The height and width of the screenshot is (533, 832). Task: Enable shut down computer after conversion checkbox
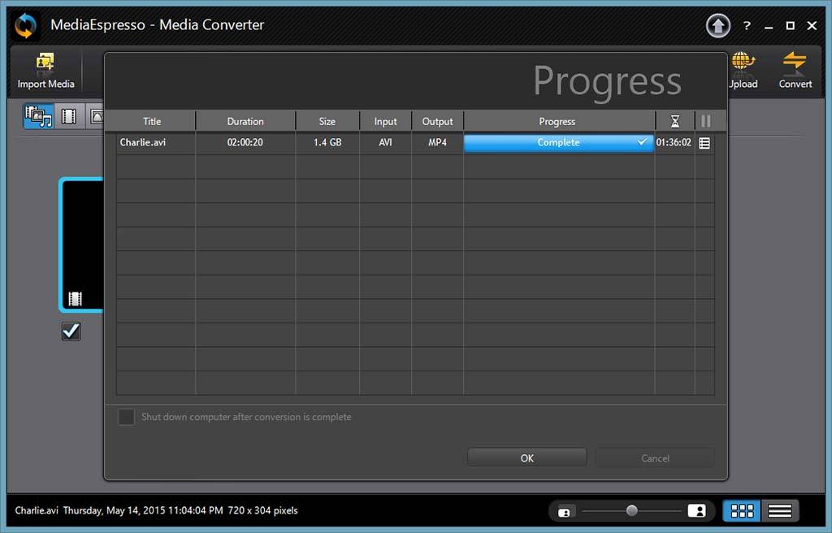pos(126,417)
